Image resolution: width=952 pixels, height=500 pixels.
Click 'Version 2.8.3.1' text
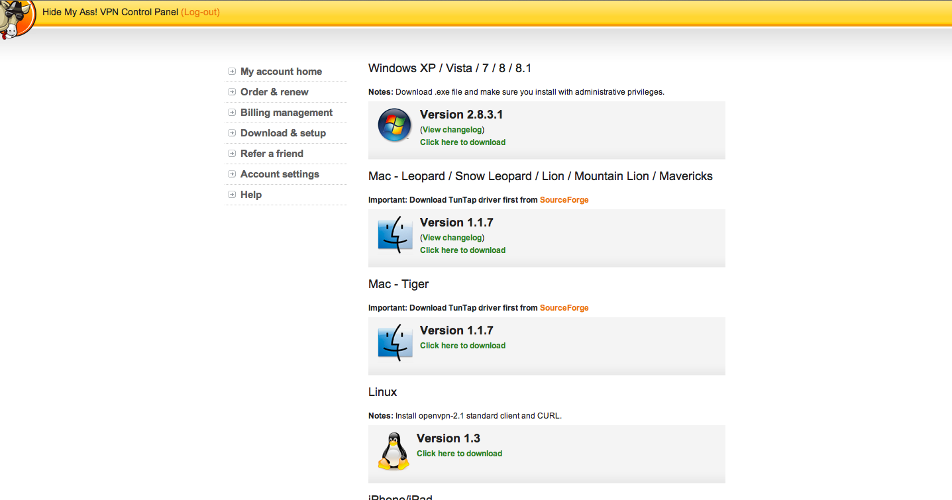[x=461, y=115]
